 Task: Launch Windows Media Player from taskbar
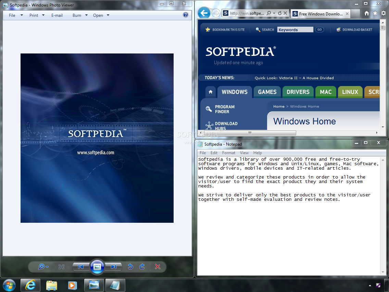pyautogui.click(x=73, y=285)
